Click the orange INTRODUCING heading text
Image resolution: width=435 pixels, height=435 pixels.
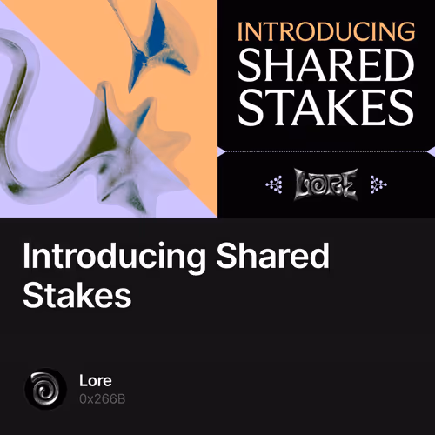(326, 31)
